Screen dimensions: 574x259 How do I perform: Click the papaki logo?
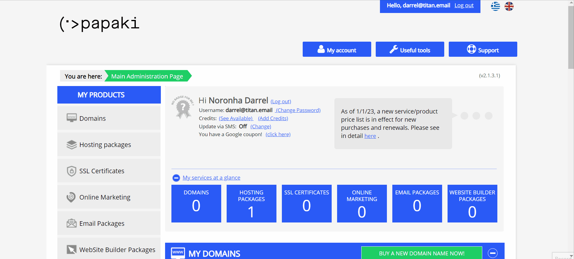tap(100, 24)
